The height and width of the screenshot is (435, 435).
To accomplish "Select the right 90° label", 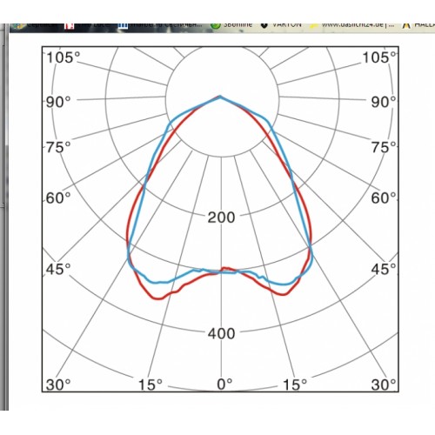I will point(384,103).
